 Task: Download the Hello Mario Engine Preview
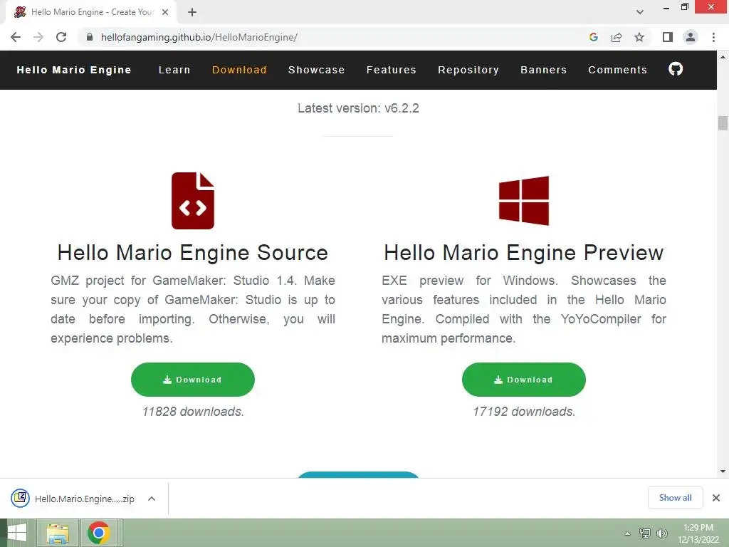(x=524, y=380)
